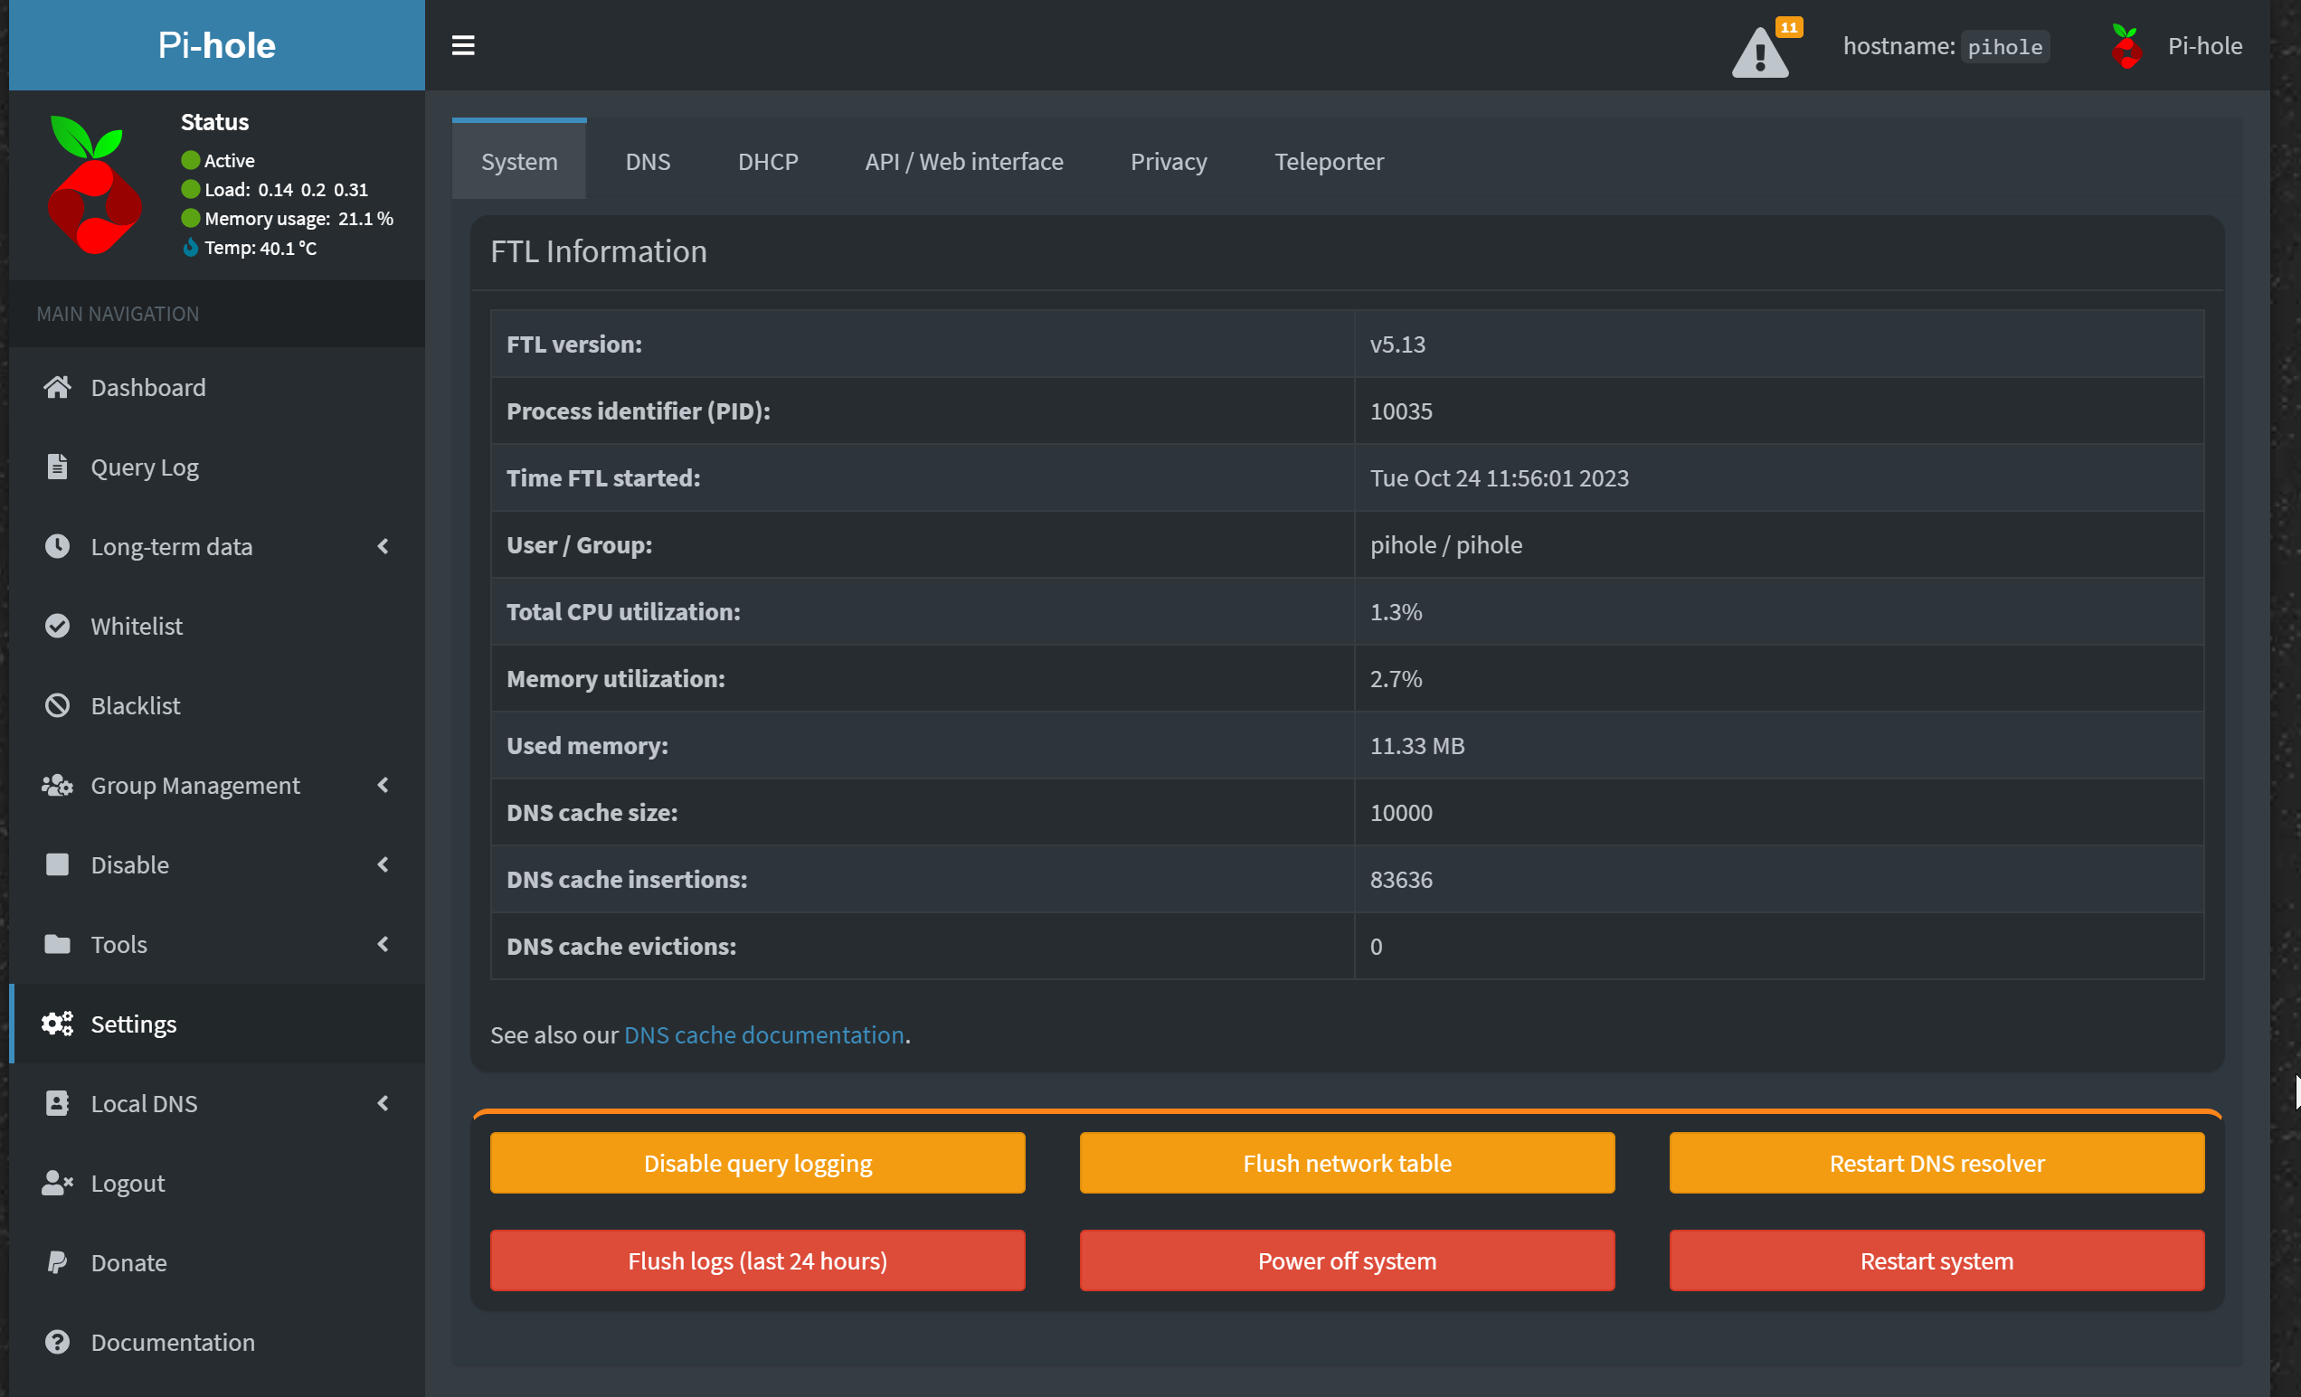
Task: Click the Flush network table button
Action: click(x=1347, y=1163)
